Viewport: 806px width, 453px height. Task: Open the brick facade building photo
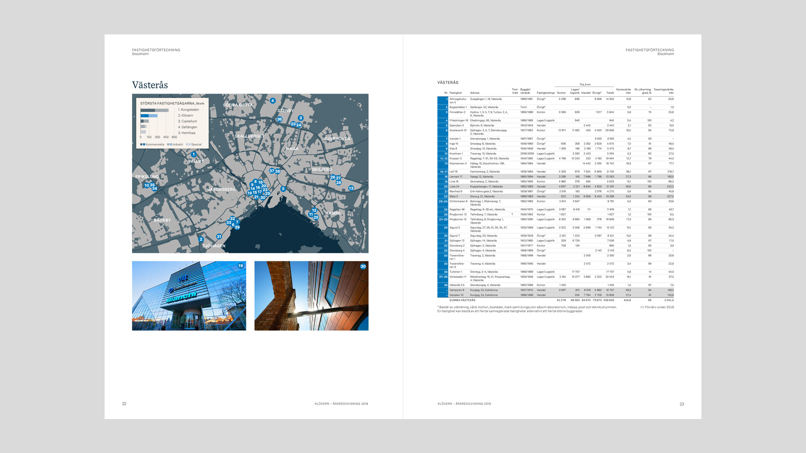pyautogui.click(x=311, y=296)
